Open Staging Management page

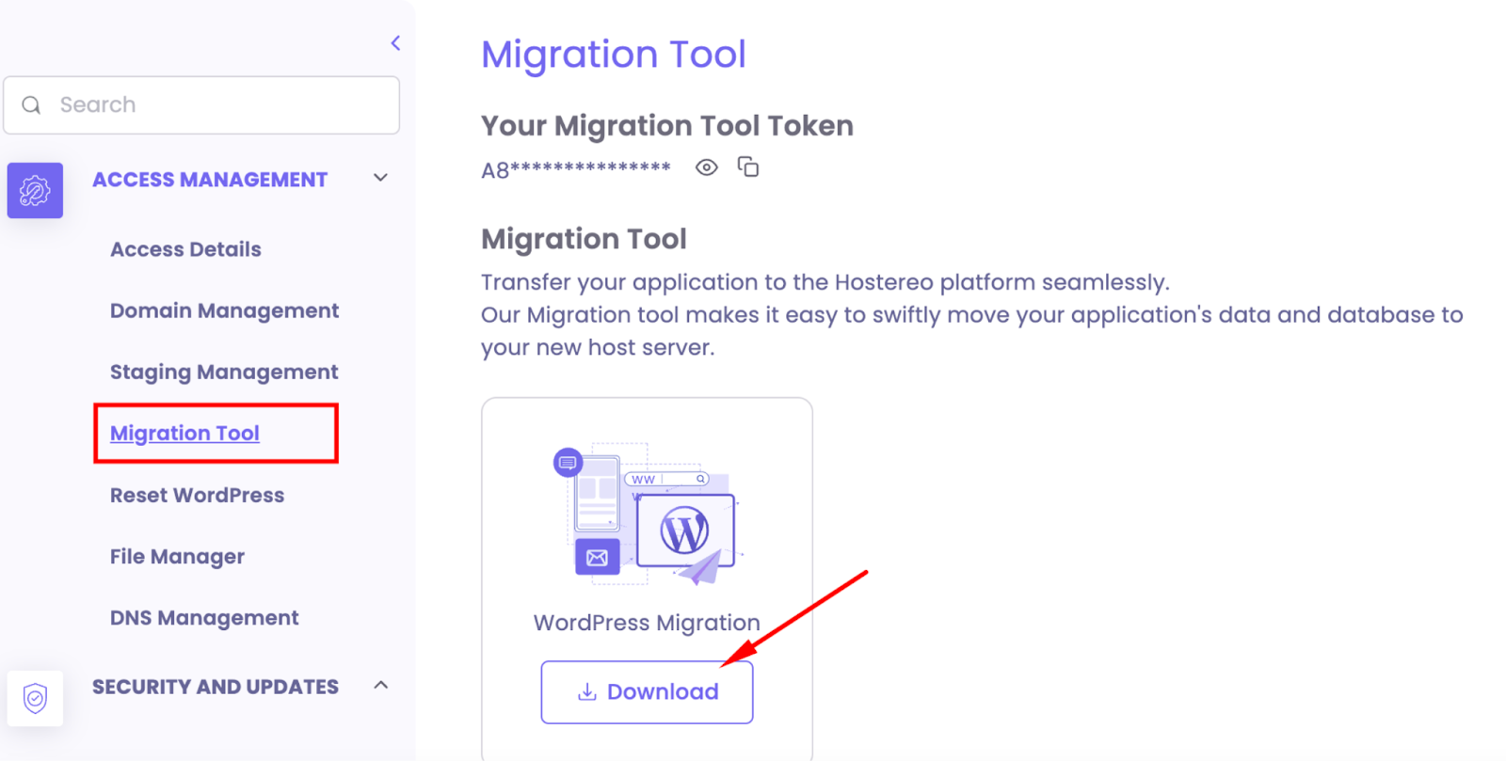coord(224,373)
